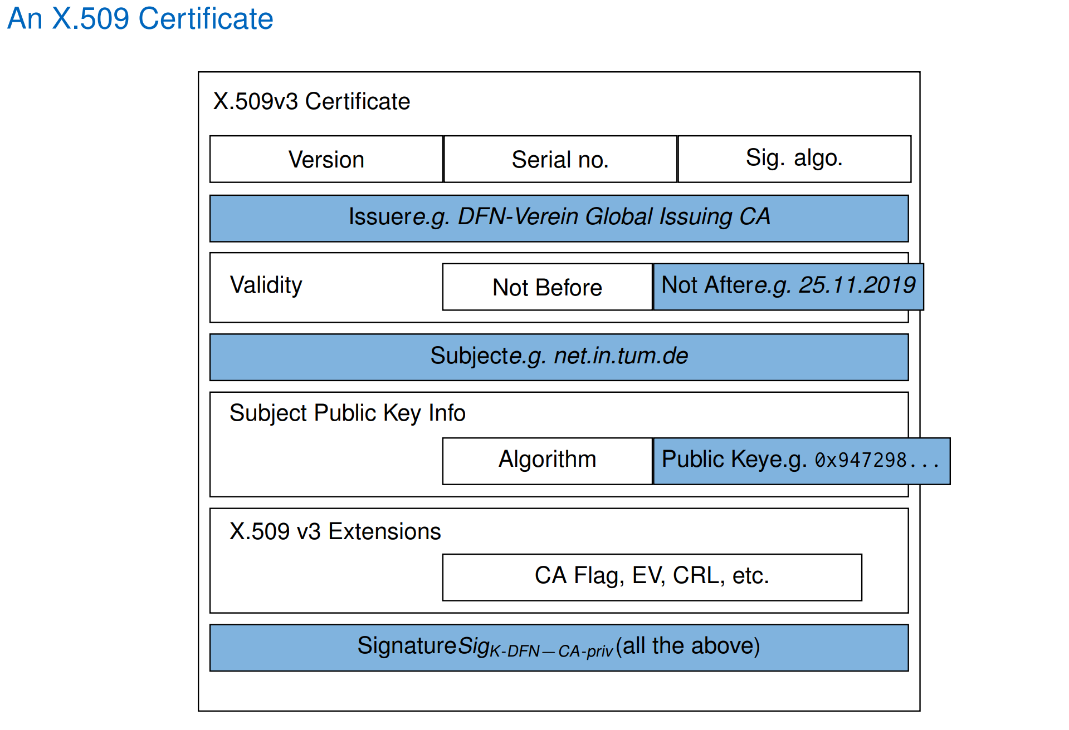The image size is (1069, 730).
Task: Click the '25.11.2019' date text
Action: 857,285
